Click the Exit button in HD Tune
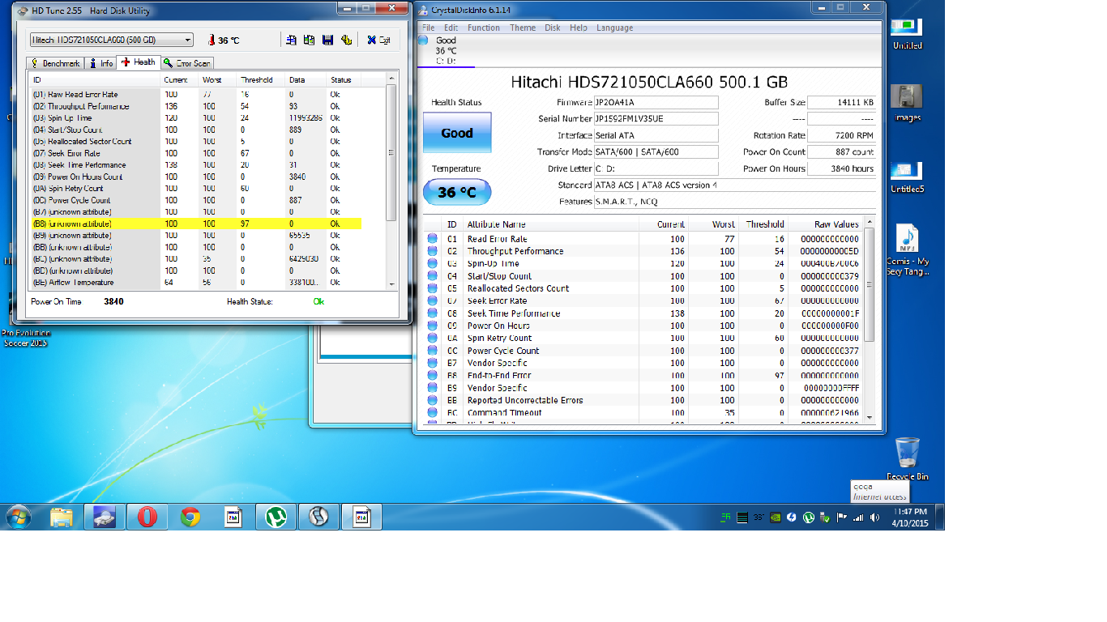This screenshot has width=1107, height=622. [x=378, y=40]
